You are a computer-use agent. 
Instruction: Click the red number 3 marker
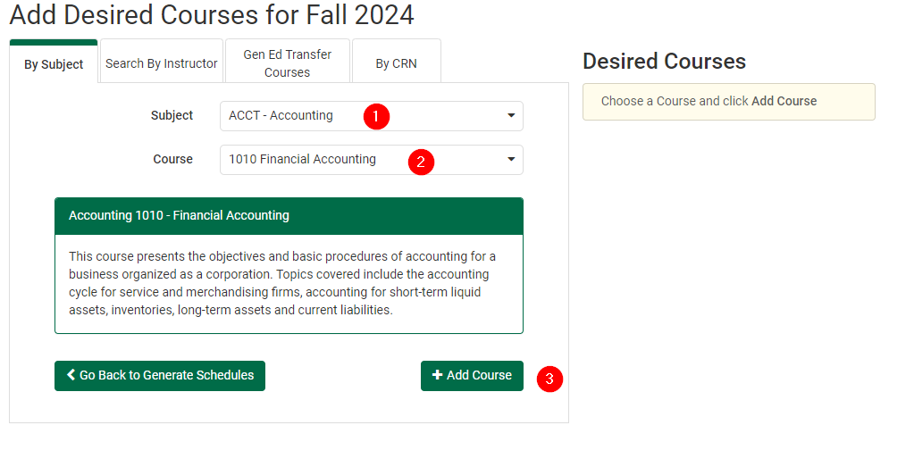[549, 379]
